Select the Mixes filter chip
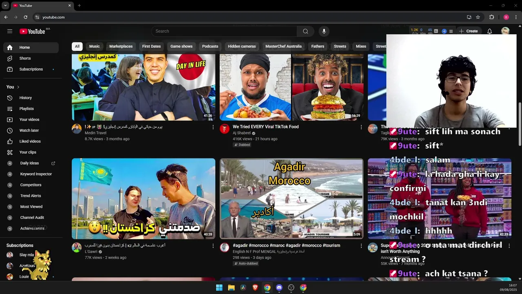 (x=361, y=46)
